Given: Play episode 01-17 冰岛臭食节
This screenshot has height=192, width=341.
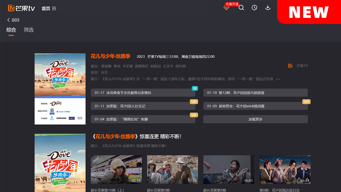Looking at the screenshot, I should tap(143, 93).
